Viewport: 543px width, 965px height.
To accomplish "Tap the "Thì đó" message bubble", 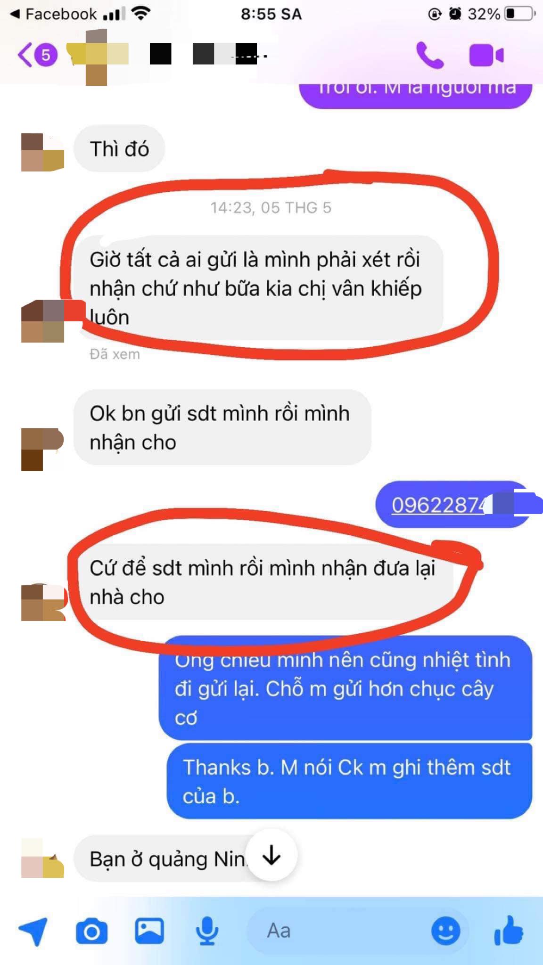I will click(x=119, y=149).
